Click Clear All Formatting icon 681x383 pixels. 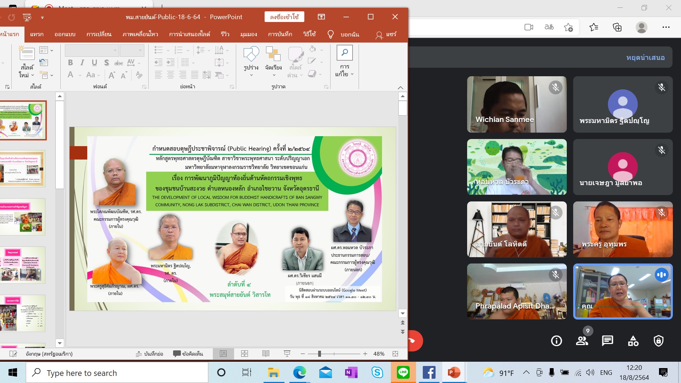click(x=139, y=75)
